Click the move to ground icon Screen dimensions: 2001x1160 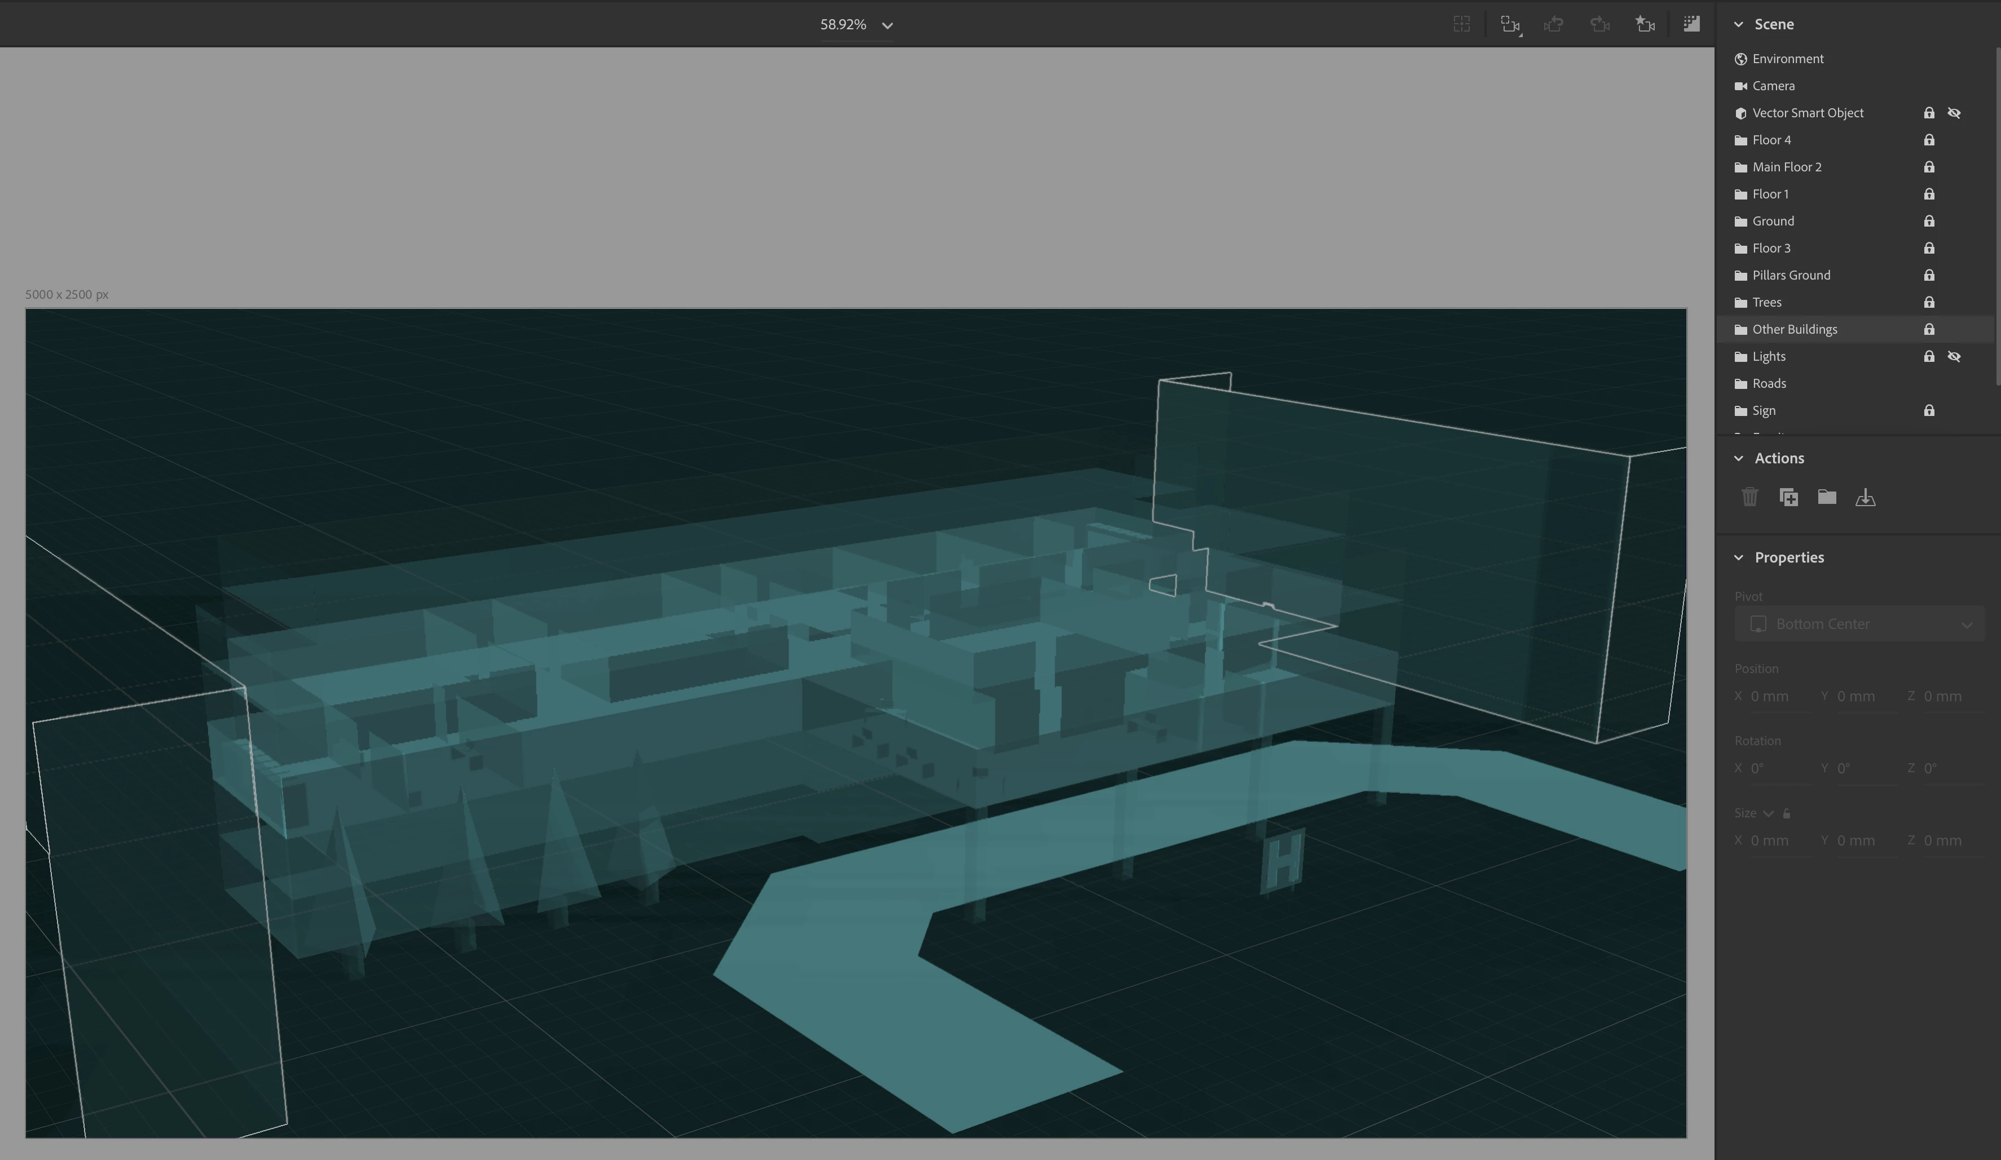coord(1865,498)
